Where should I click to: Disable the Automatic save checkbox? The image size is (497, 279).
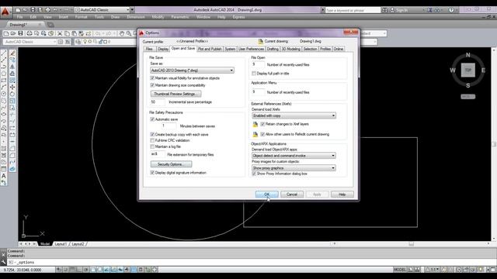tap(152, 119)
